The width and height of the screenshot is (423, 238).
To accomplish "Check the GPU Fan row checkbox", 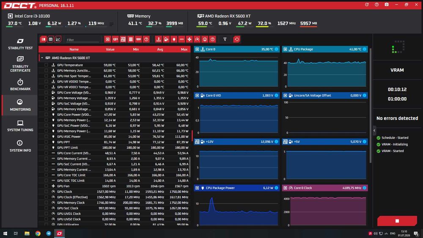I will [x=47, y=186].
